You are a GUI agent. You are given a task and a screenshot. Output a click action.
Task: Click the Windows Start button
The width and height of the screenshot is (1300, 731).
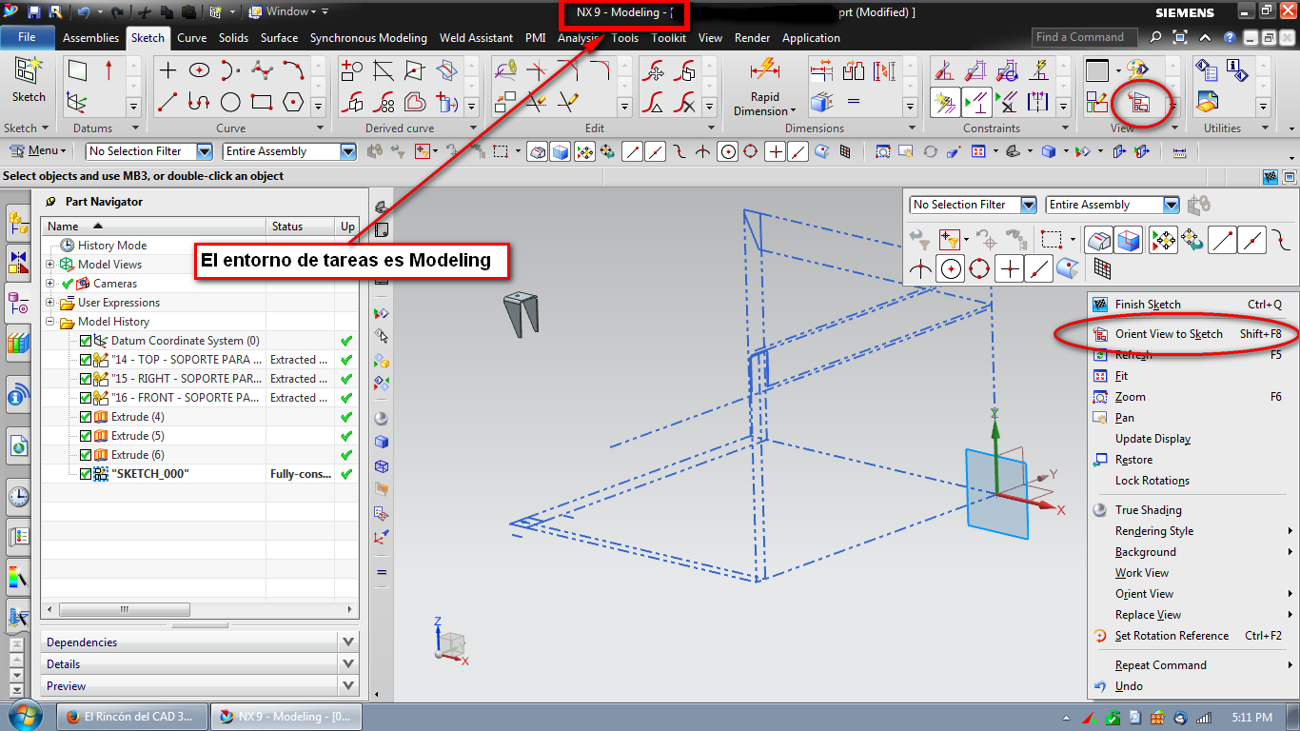coord(26,716)
